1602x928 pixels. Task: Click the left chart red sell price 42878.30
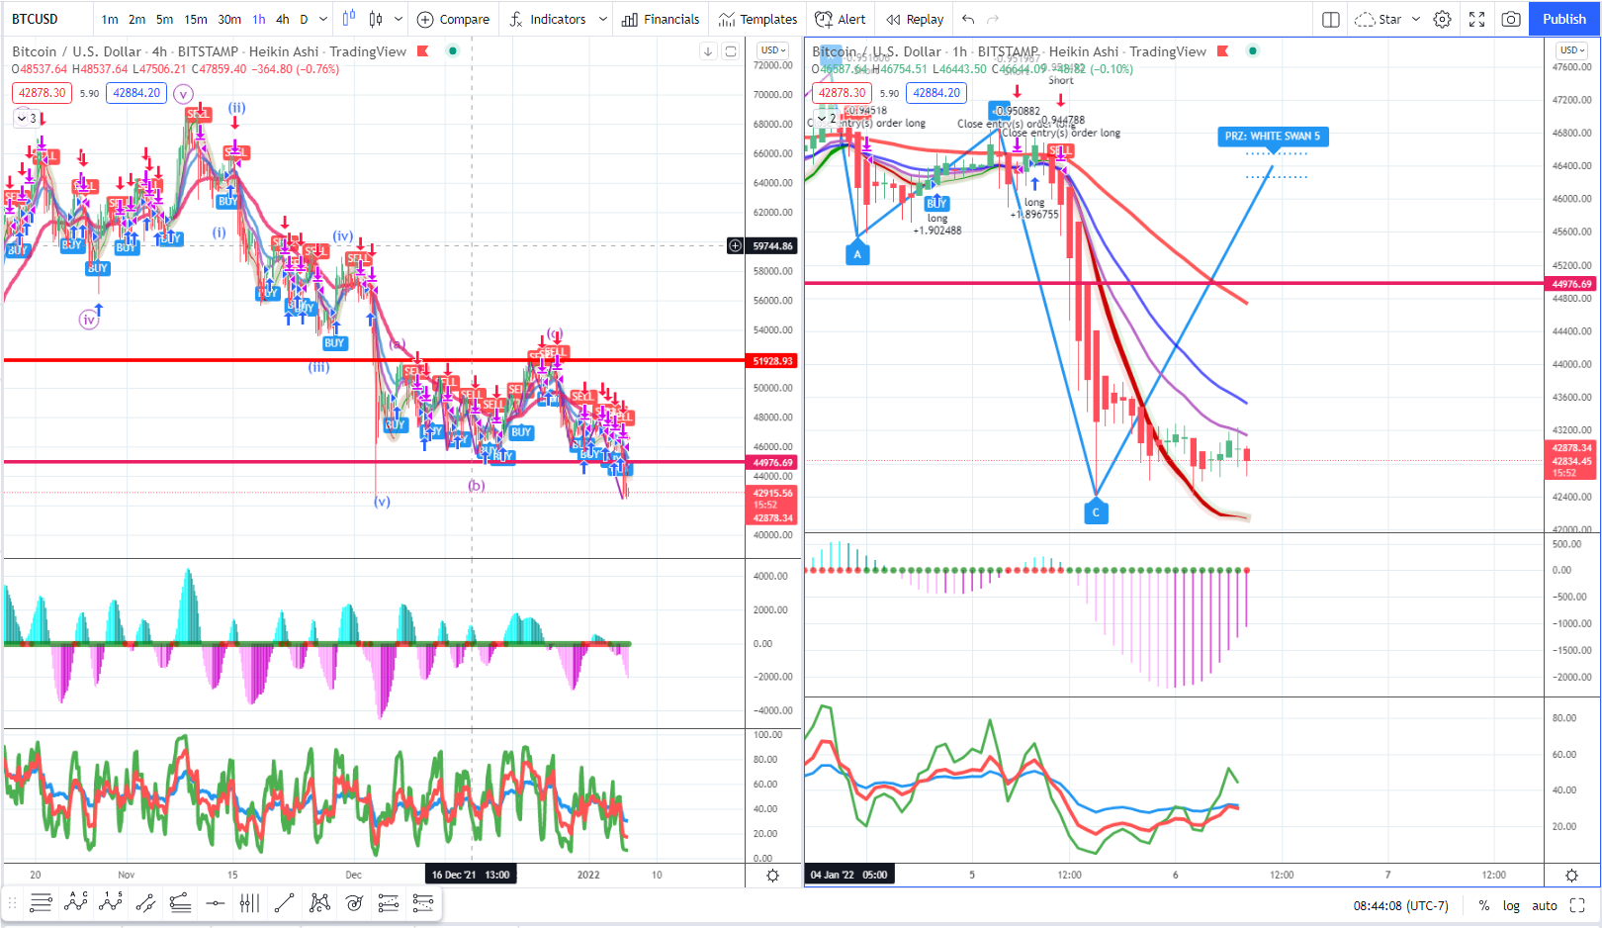[x=42, y=93]
